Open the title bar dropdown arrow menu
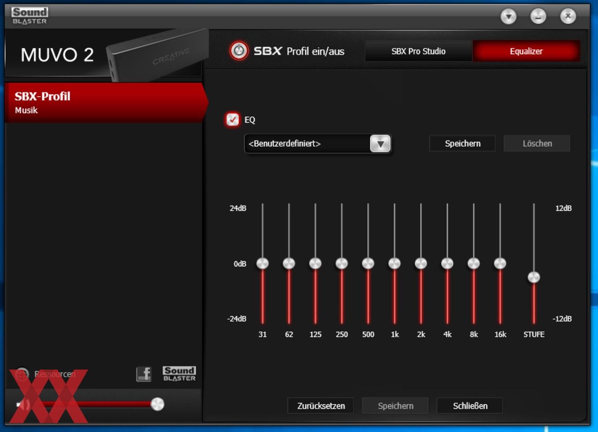This screenshot has width=598, height=432. (509, 17)
